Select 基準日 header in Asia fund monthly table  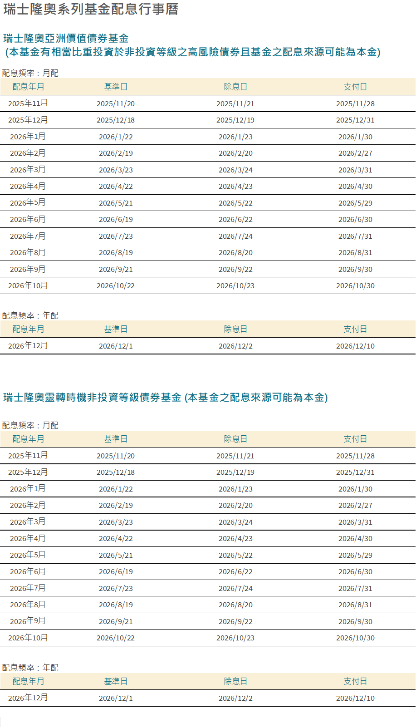coord(116,87)
